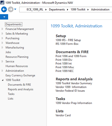The image size is (112, 126).
Task: Open the arrow after Departments in breadcrumb
Action: tap(67, 10)
